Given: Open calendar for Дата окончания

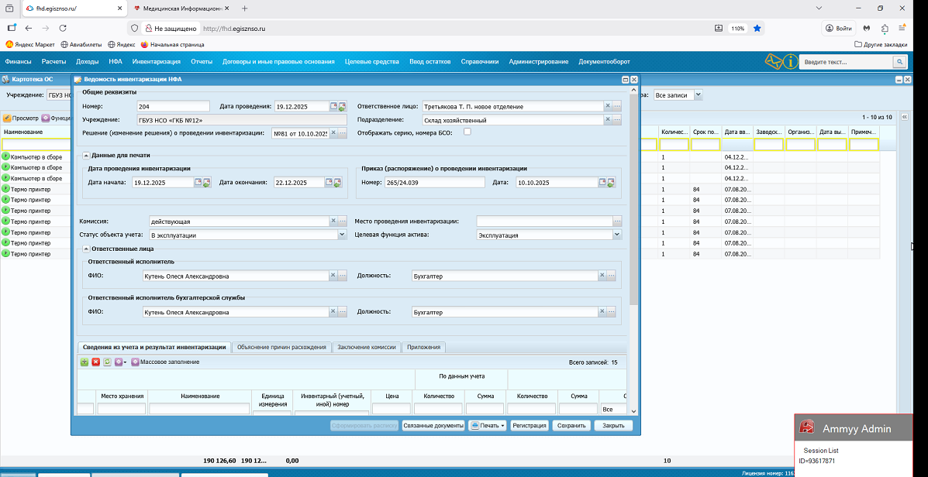Looking at the screenshot, I should click(x=328, y=183).
